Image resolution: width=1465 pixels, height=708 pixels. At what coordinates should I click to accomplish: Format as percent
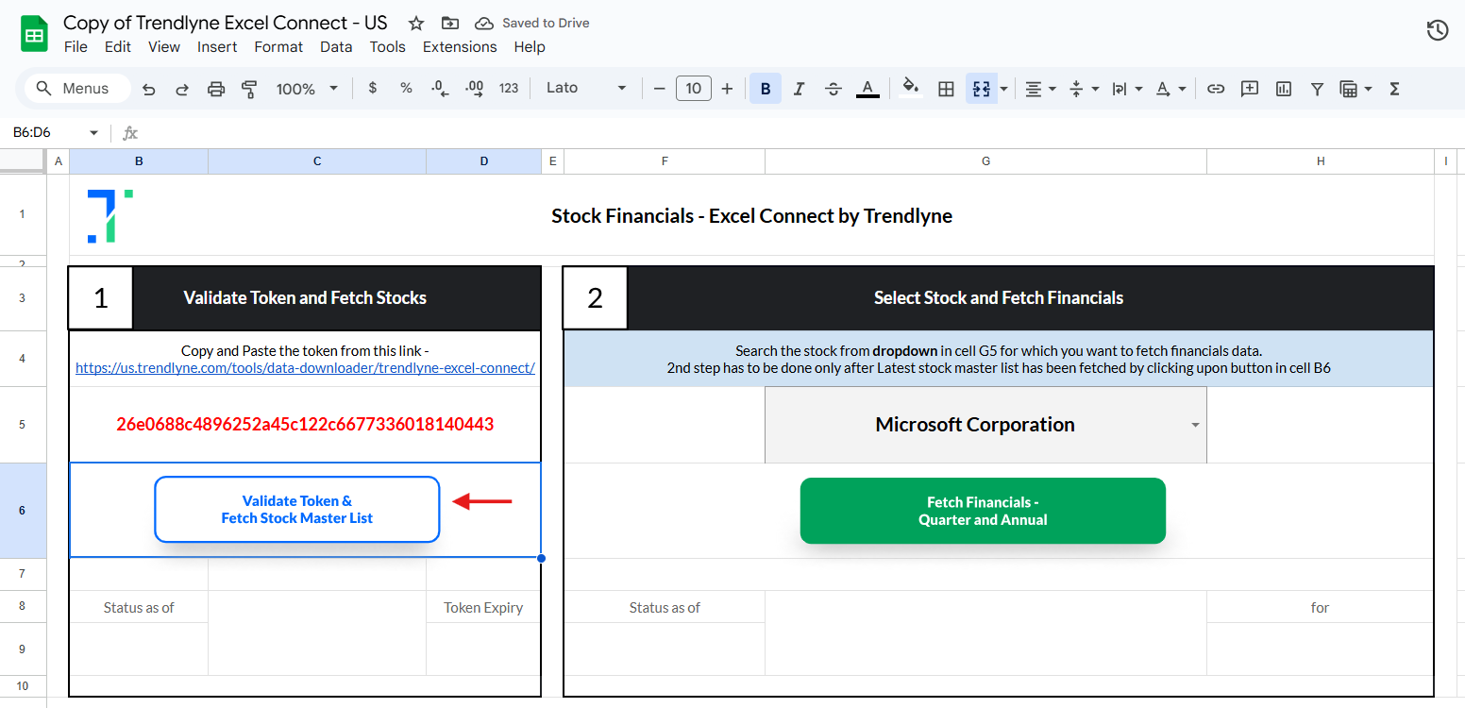(x=406, y=88)
